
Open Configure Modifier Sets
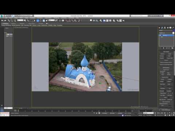172,48
